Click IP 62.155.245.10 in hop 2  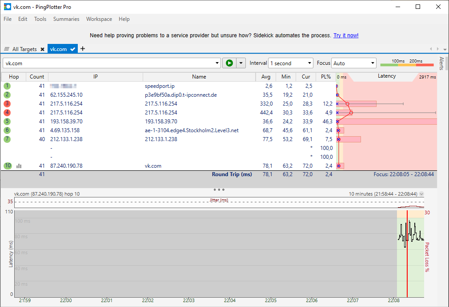point(66,95)
